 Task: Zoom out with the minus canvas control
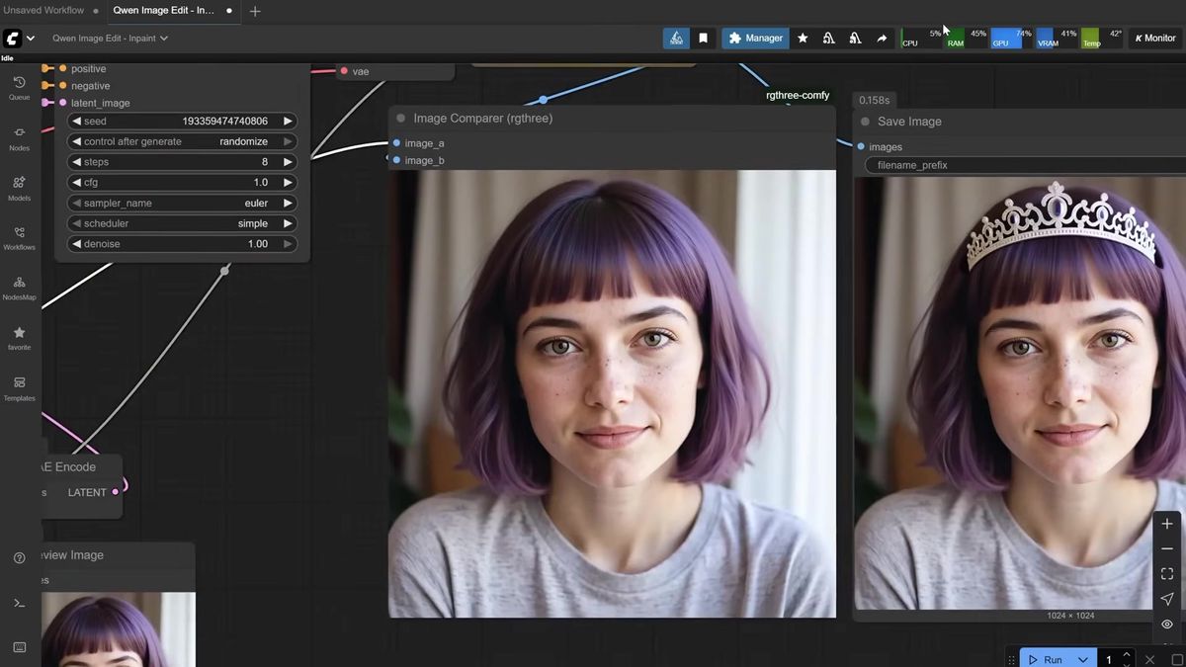coord(1167,548)
